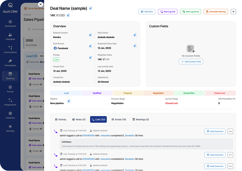The image size is (242, 171).
Task: Open the three-dot menu on first call entry
Action: click(230, 131)
